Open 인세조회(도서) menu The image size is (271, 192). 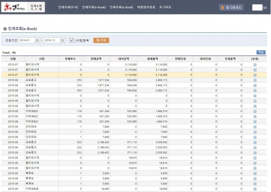pyautogui.click(x=68, y=7)
